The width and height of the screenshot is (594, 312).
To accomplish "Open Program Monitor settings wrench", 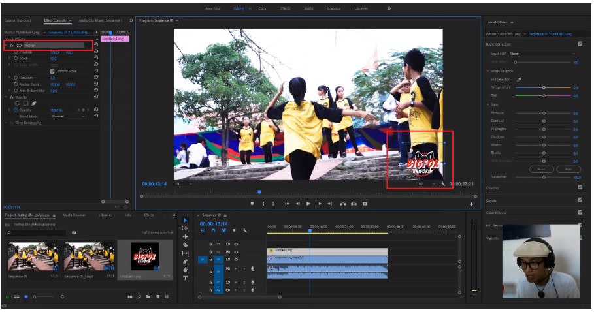I will (443, 184).
